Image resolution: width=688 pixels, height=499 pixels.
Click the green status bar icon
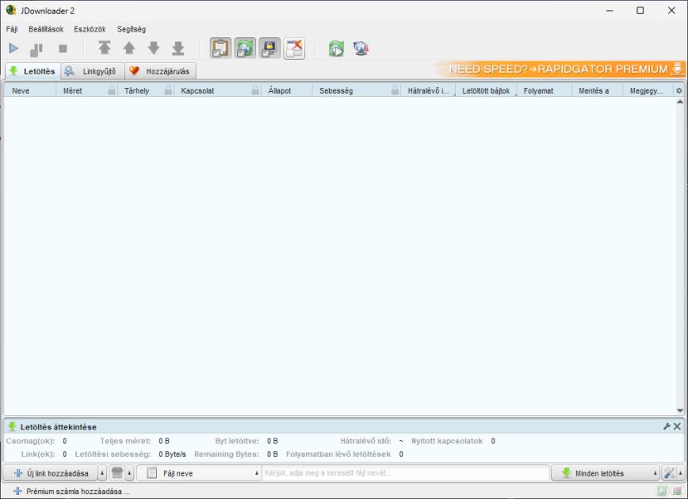tap(661, 492)
